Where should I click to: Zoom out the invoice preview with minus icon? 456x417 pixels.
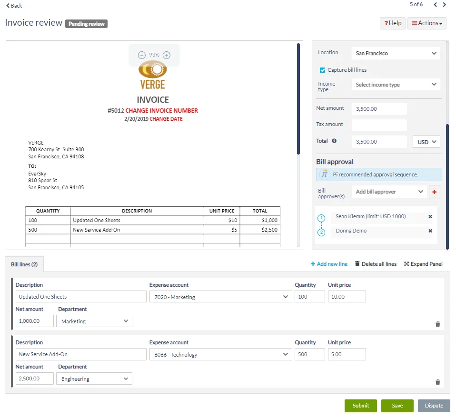[142, 55]
